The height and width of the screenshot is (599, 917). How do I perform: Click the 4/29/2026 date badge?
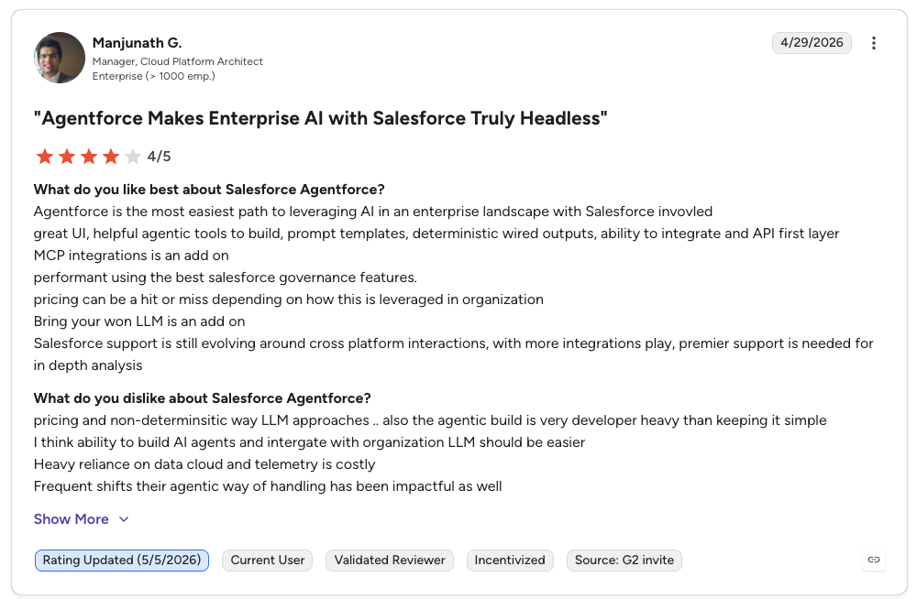[812, 43]
